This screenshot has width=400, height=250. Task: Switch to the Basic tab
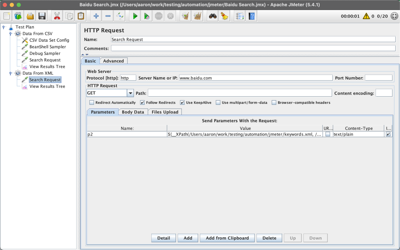tap(90, 61)
